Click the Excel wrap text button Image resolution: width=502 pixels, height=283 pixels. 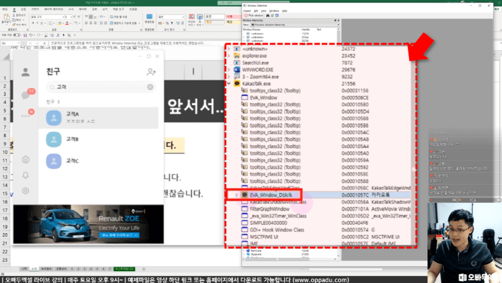119,17
